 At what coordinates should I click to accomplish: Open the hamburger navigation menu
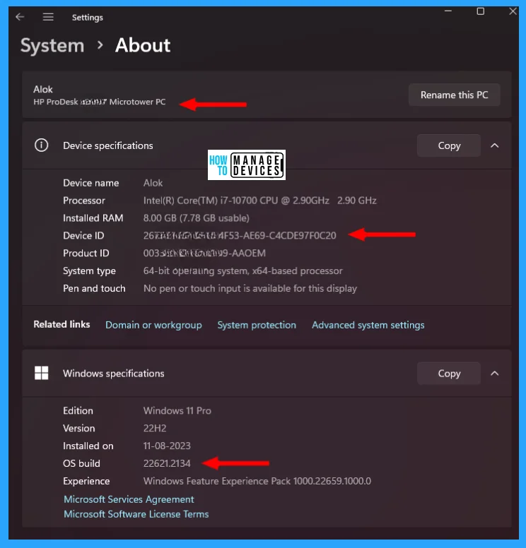[48, 17]
